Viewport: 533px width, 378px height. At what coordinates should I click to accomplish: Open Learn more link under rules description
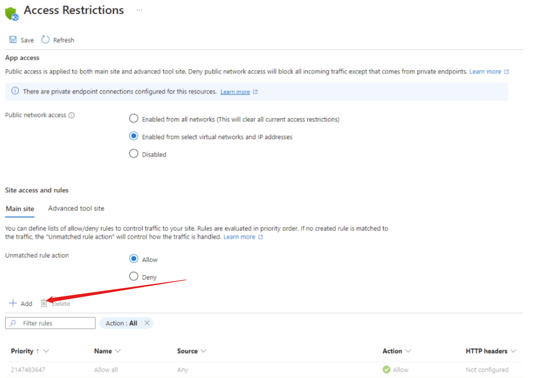coord(239,237)
